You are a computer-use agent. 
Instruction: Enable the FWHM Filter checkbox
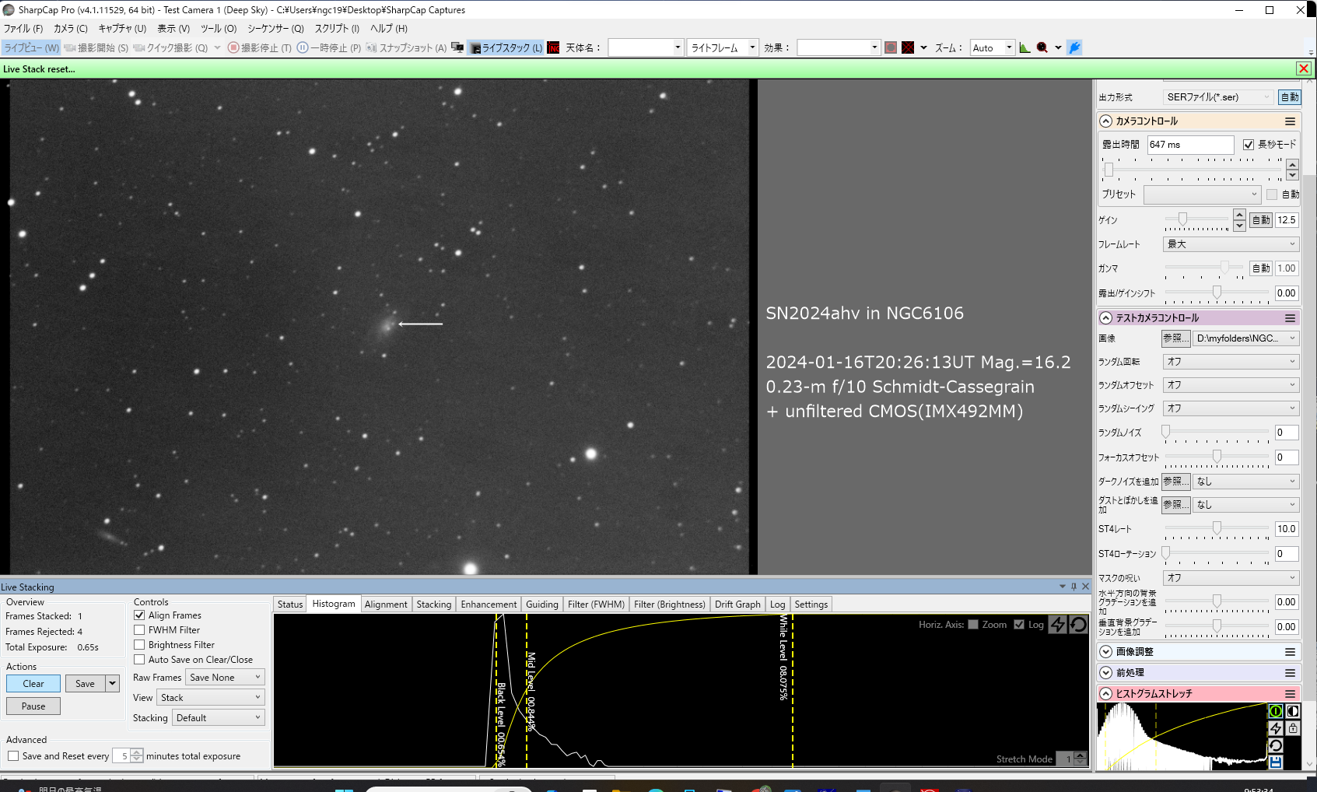click(139, 630)
